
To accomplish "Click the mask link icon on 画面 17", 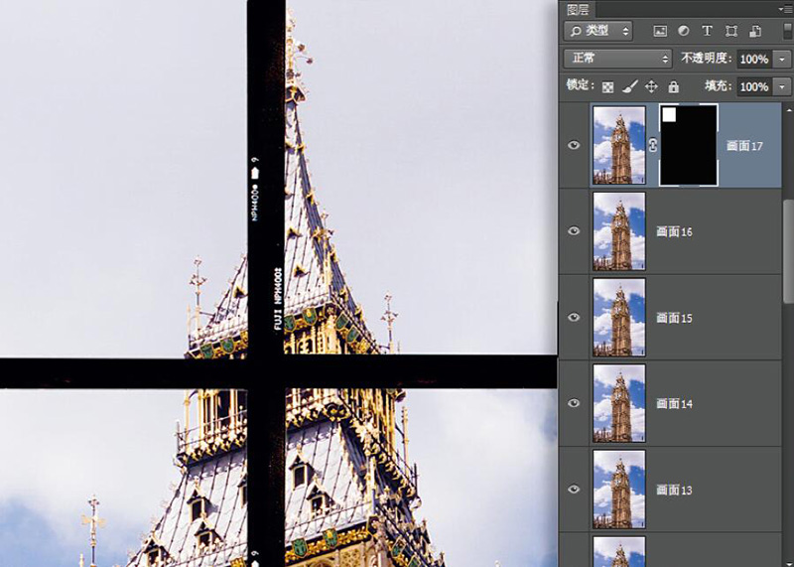I will (x=652, y=145).
